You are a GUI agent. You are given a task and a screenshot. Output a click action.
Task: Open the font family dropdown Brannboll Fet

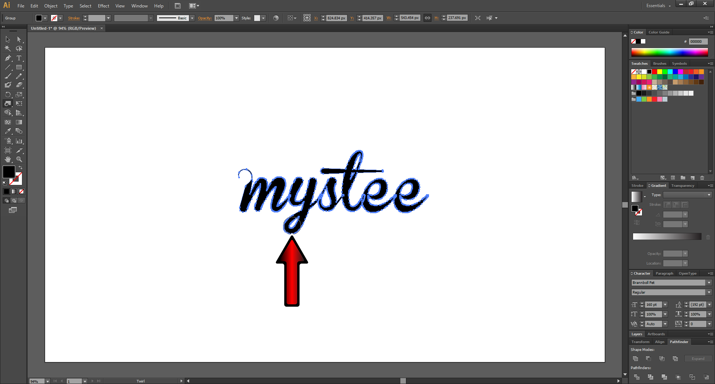point(709,283)
